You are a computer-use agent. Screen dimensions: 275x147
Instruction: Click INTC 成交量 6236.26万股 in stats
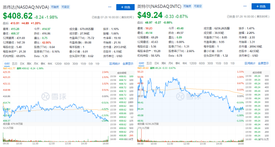(222, 29)
